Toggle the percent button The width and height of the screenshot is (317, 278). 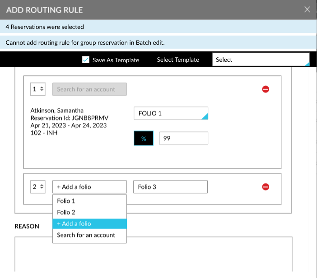144,138
